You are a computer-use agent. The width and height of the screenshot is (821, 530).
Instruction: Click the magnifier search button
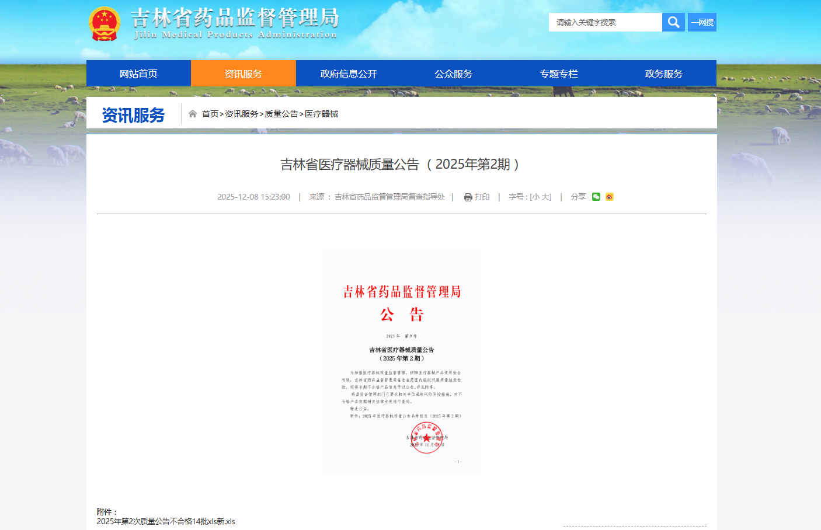pos(673,22)
